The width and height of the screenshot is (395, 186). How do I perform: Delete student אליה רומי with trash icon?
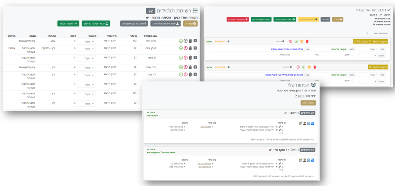click(190, 41)
